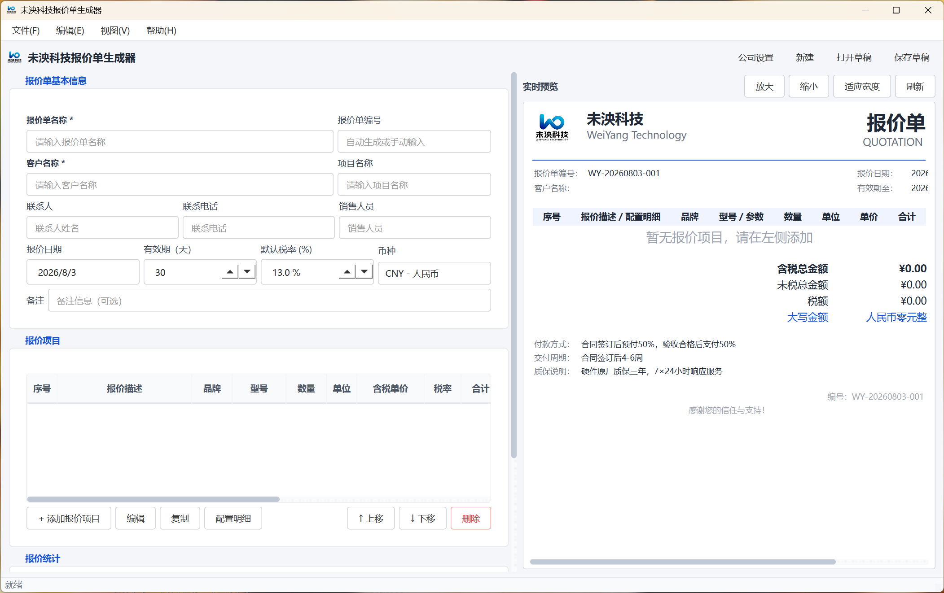Click the 人民币零元整 amount text

coord(896,317)
